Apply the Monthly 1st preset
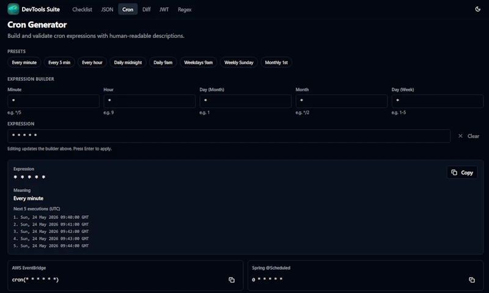This screenshot has width=489, height=293. 276,62
